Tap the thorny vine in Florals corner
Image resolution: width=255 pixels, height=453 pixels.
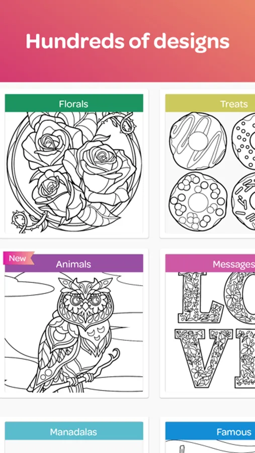tap(28, 221)
